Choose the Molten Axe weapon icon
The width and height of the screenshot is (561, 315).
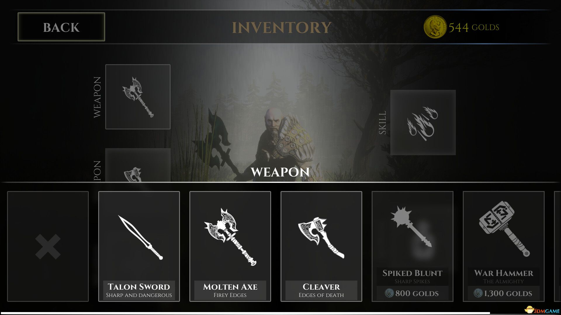pyautogui.click(x=230, y=237)
